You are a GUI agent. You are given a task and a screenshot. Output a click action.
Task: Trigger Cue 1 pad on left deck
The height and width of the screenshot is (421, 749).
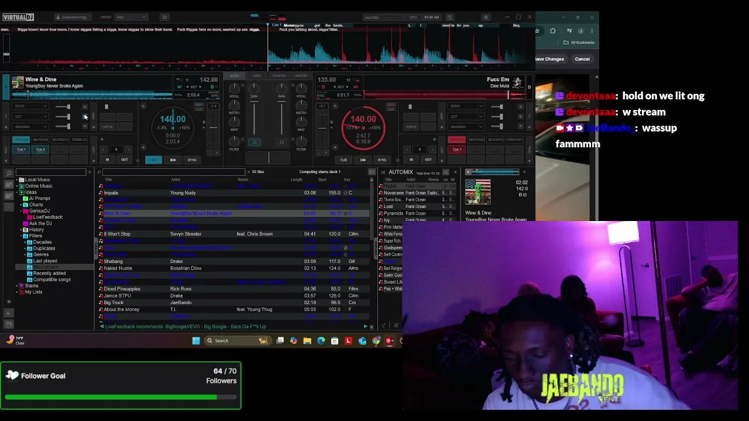tap(22, 150)
